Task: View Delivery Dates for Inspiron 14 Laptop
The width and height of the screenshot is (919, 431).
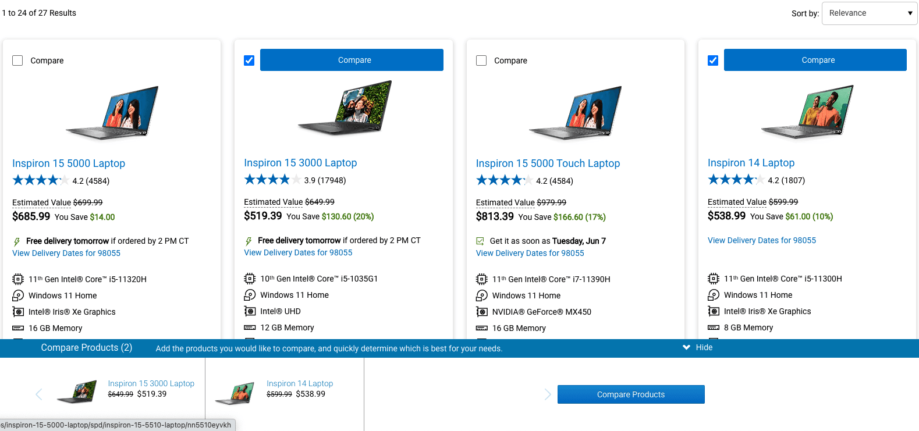Action: (x=762, y=240)
